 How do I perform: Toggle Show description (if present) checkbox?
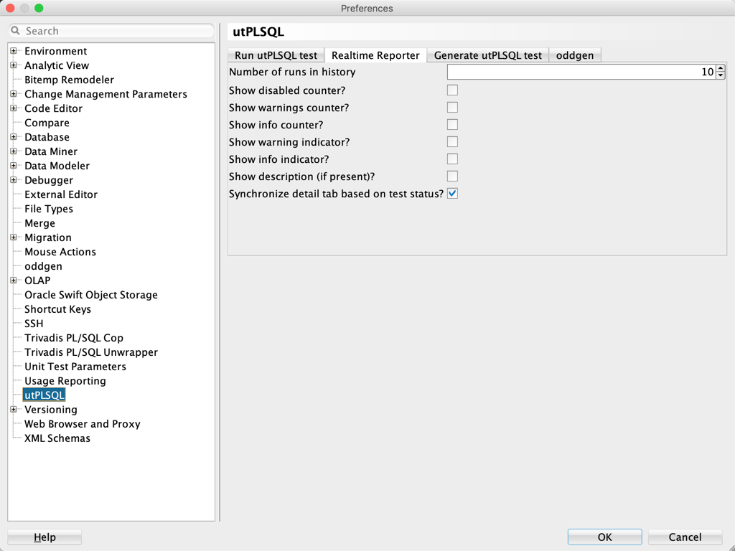tap(452, 176)
